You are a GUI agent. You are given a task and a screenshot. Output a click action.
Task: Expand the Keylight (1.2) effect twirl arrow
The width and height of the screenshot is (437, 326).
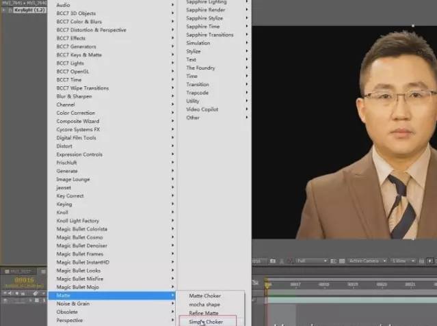pos(3,10)
